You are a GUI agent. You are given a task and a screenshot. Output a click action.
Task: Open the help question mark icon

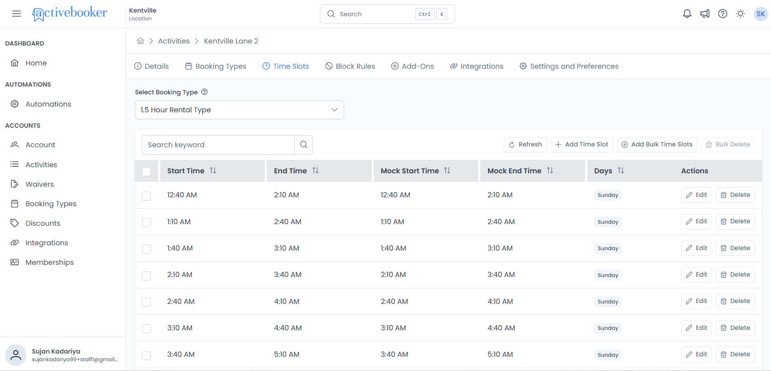(x=723, y=14)
